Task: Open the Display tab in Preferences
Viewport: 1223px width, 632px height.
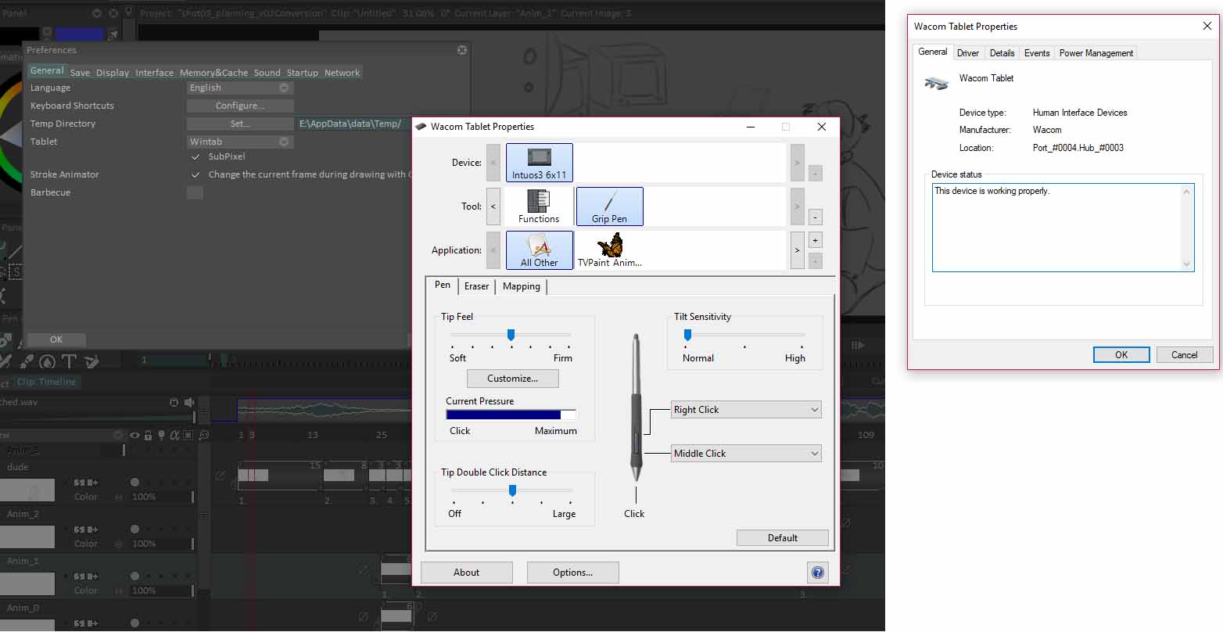Action: tap(113, 73)
